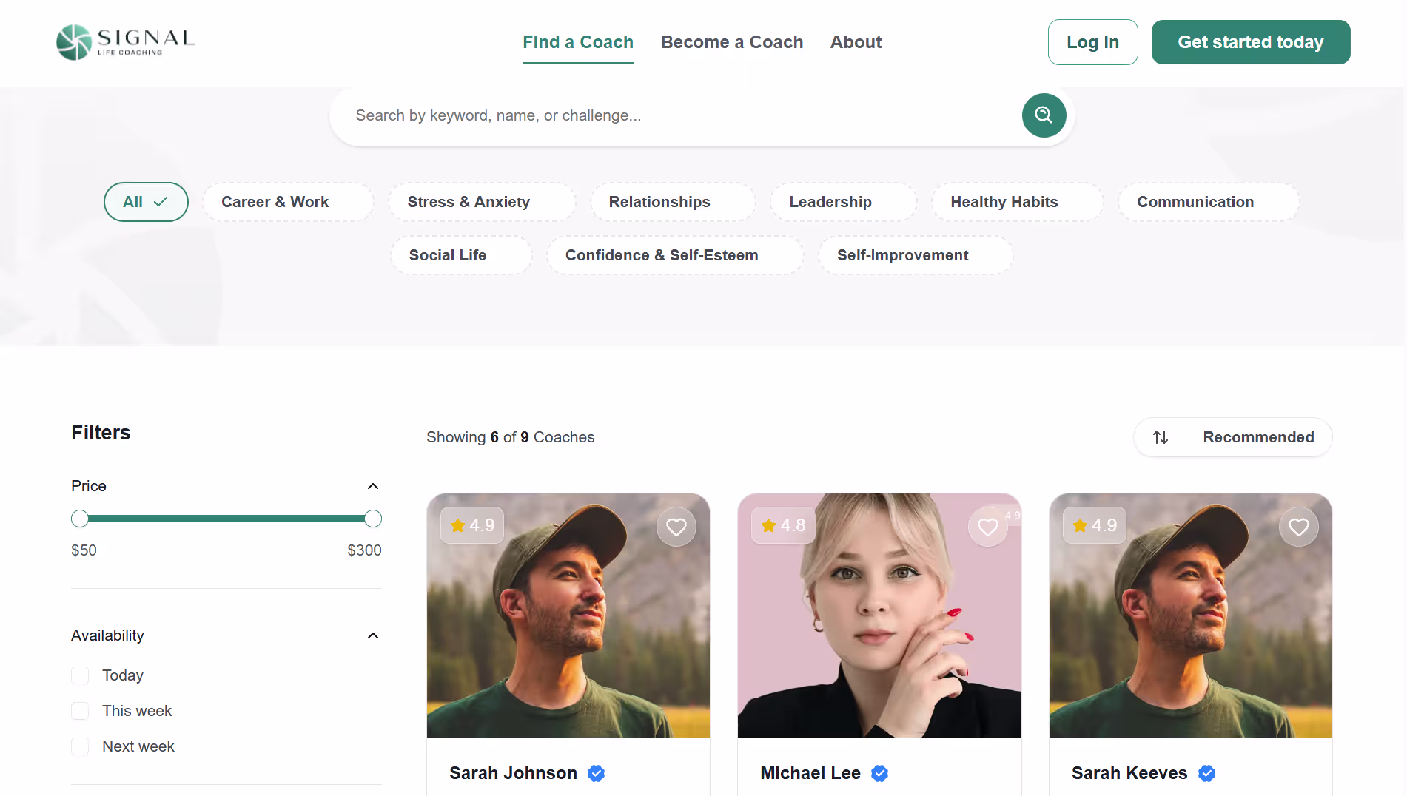The width and height of the screenshot is (1407, 796).
Task: Click the $300 maximum price label
Action: pyautogui.click(x=364, y=550)
